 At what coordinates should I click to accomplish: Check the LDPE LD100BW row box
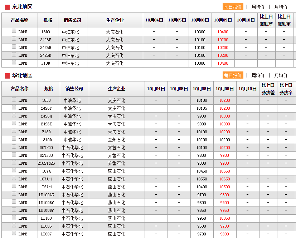coord(14,201)
